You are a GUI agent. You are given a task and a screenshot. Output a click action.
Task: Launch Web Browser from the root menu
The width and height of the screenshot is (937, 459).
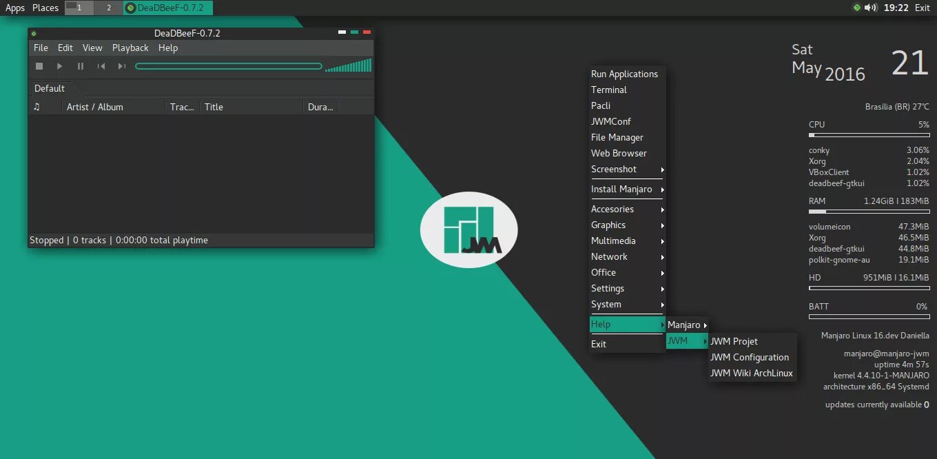pos(627,153)
